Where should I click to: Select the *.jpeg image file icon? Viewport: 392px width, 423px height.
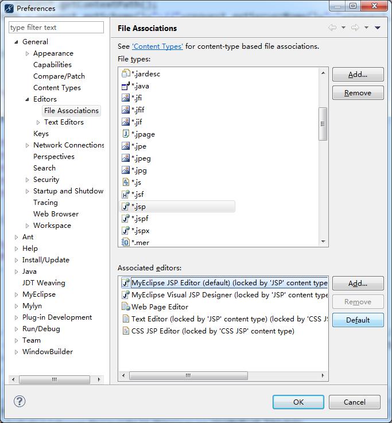[x=126, y=158]
